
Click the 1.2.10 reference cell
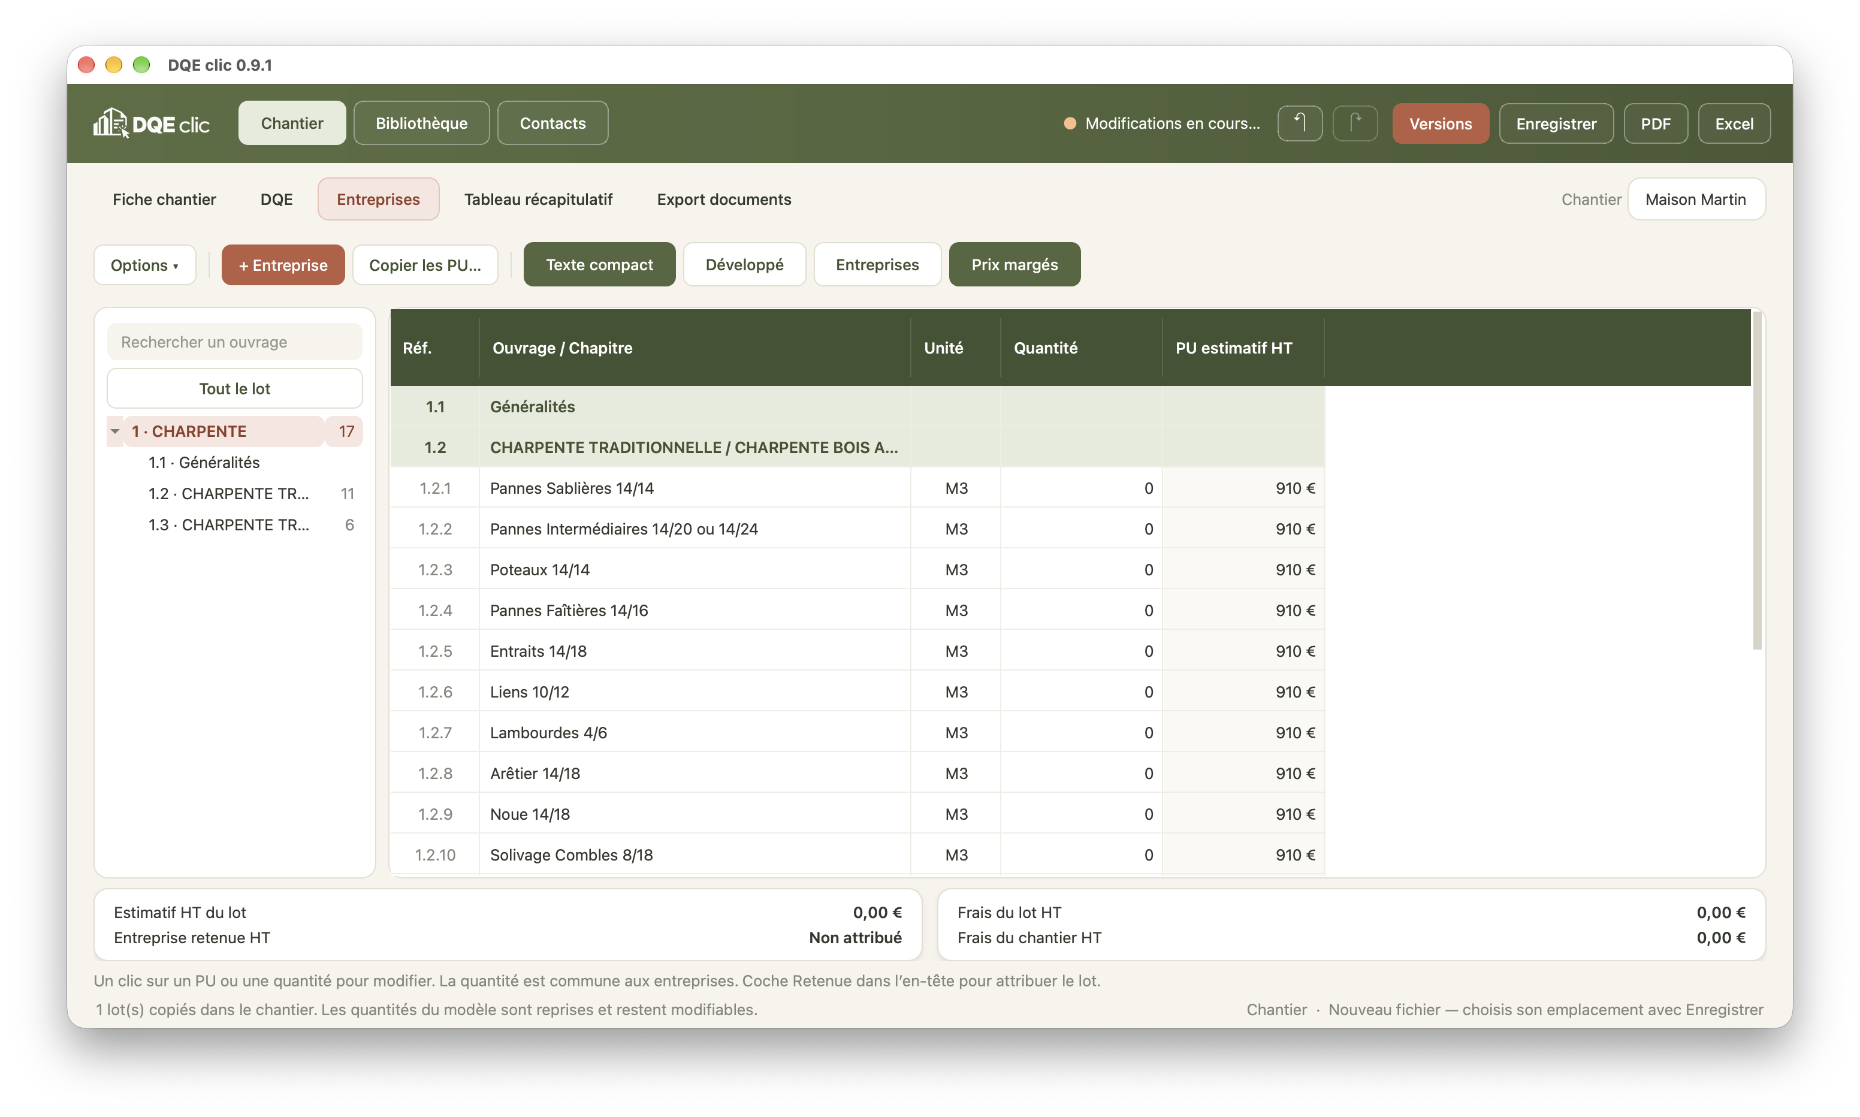[x=434, y=855]
